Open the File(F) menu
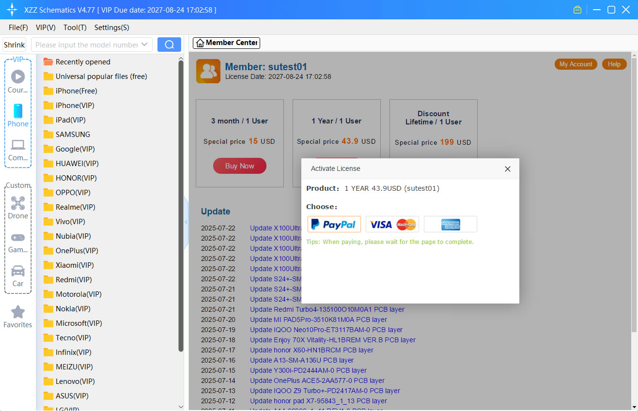This screenshot has height=411, width=638. (x=18, y=28)
